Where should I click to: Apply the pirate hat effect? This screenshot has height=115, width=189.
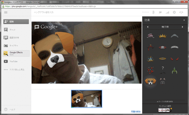[x=151, y=47]
